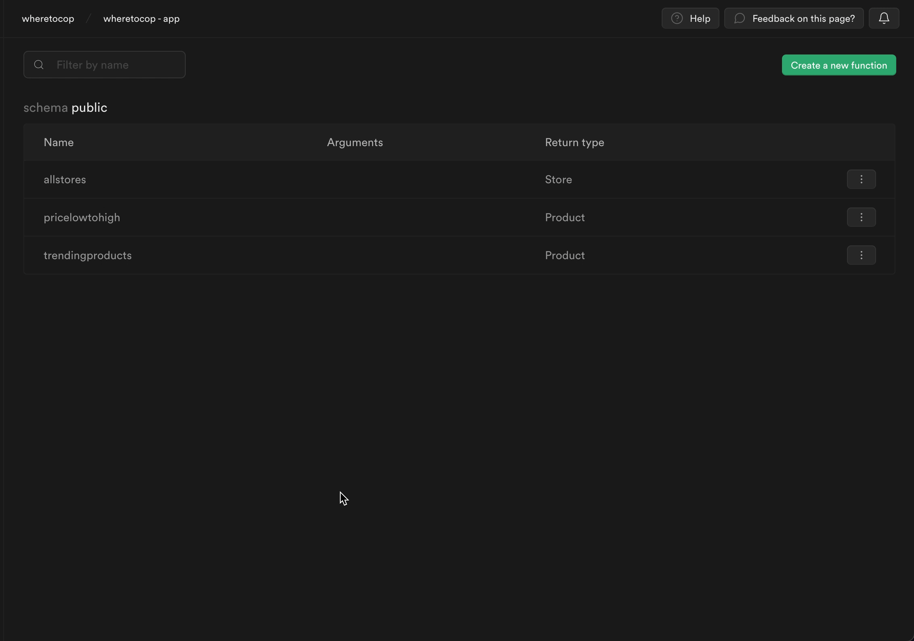Open actions dropdown on the trendingproducts row
The image size is (914, 641).
pos(862,255)
